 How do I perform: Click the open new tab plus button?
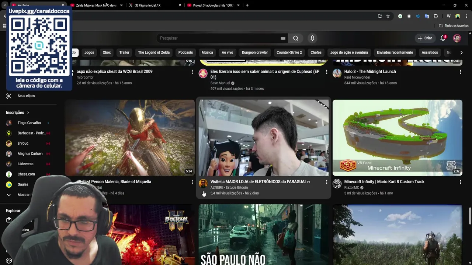pos(247,5)
